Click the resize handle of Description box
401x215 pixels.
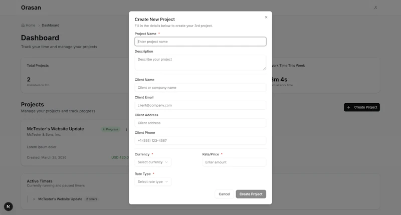tap(265, 68)
